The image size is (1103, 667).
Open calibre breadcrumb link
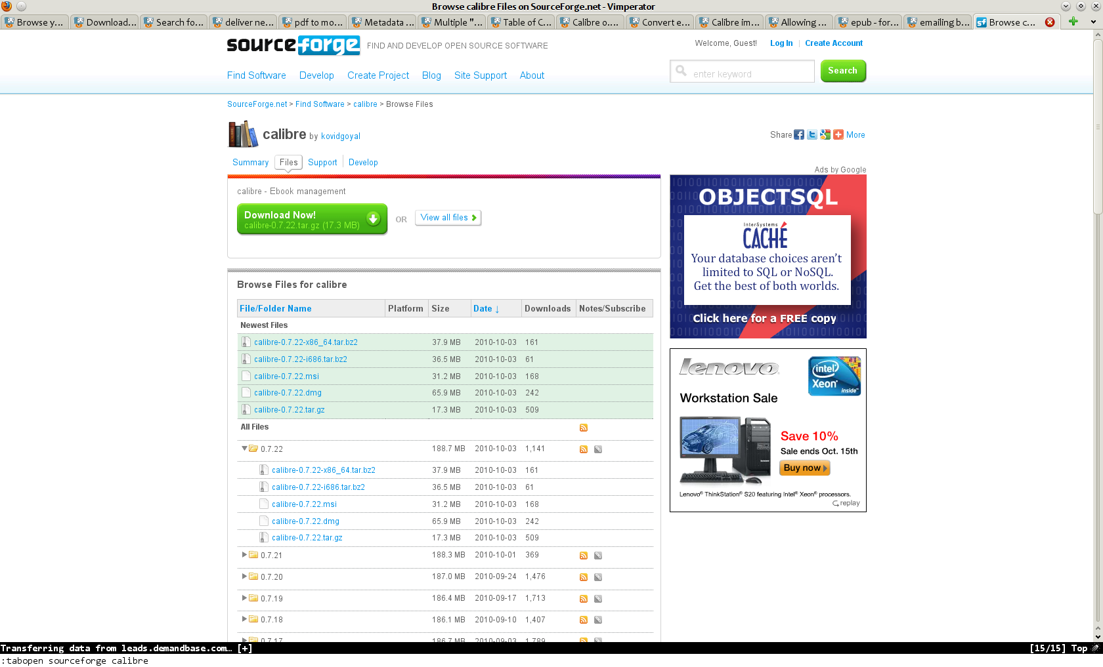click(x=365, y=104)
